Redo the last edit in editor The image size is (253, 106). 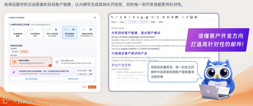coord(116,17)
